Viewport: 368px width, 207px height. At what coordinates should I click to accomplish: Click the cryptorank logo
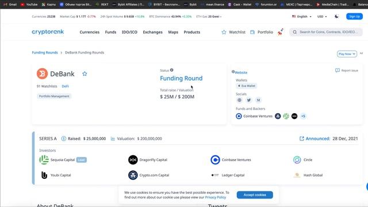[48, 32]
